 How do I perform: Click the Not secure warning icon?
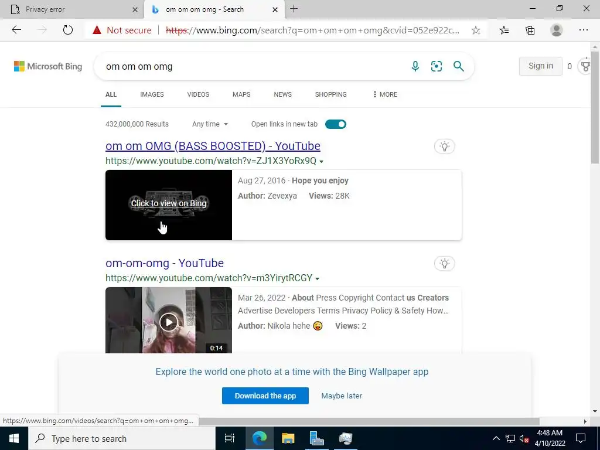[x=97, y=30]
